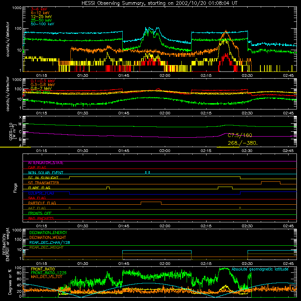This screenshot has width=301, height=301.
Task: Click the NON_SOLAR_EVENT double pulse
Action: [147, 173]
